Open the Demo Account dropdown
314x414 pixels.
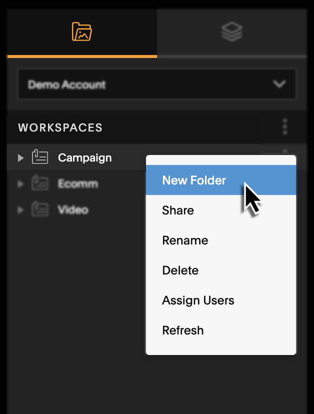(x=157, y=84)
